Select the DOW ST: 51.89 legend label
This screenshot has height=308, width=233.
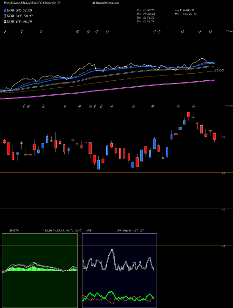click(x=19, y=10)
